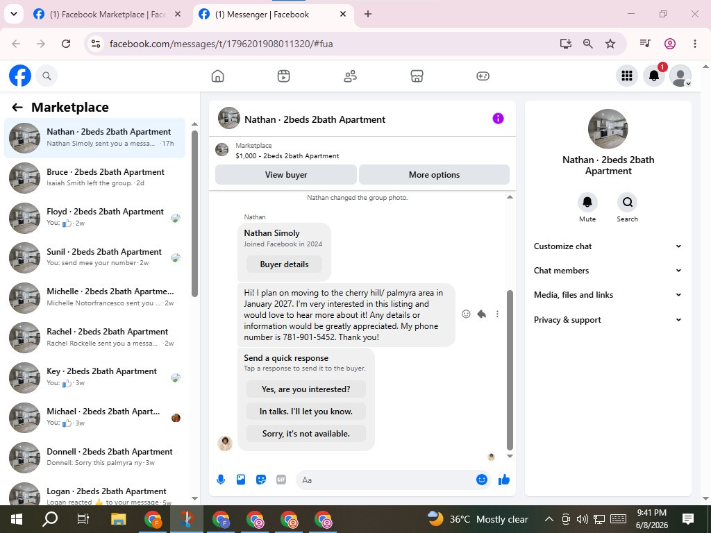
Task: Send quick response 'Sorry, it's not available.'
Action: pos(306,434)
